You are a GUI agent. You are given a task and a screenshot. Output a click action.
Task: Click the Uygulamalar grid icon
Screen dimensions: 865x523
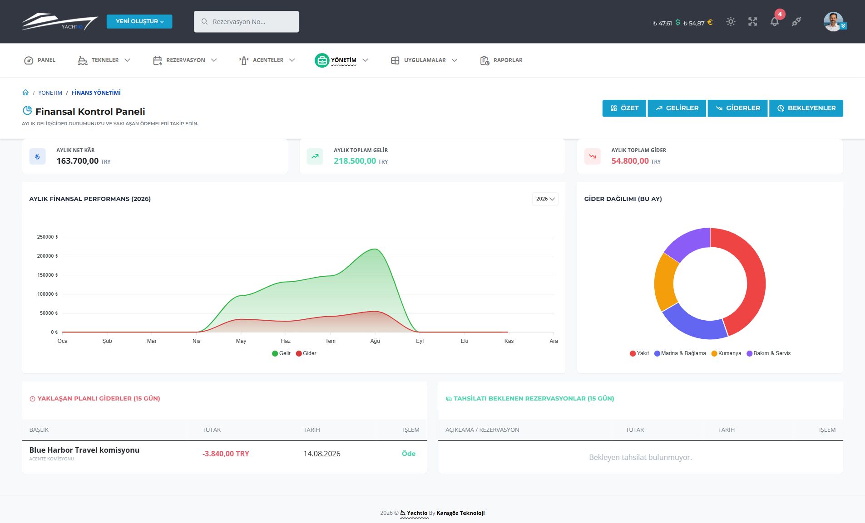point(395,60)
